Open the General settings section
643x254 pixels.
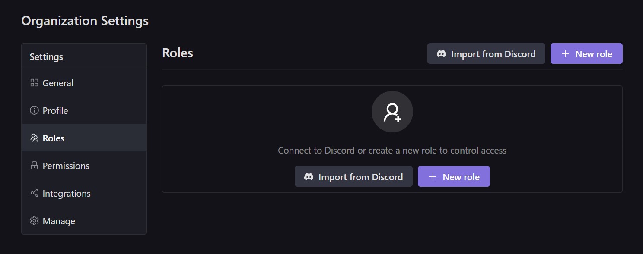tap(58, 83)
